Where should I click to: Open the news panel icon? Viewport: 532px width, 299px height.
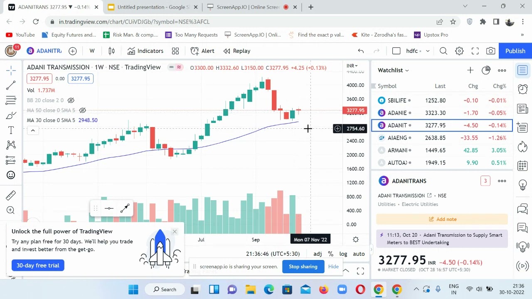(522, 109)
